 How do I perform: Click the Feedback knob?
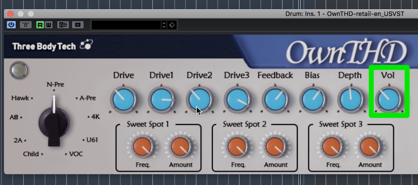coord(275,99)
